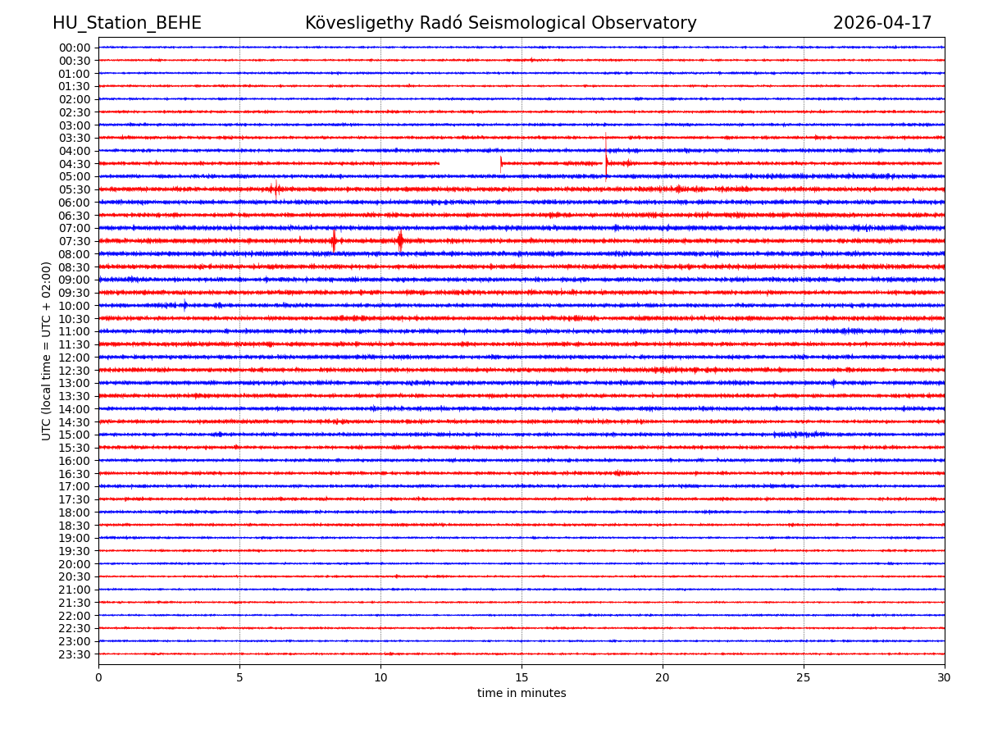
Task: Select the 18:00 time label on y-axis
Action: click(x=74, y=512)
